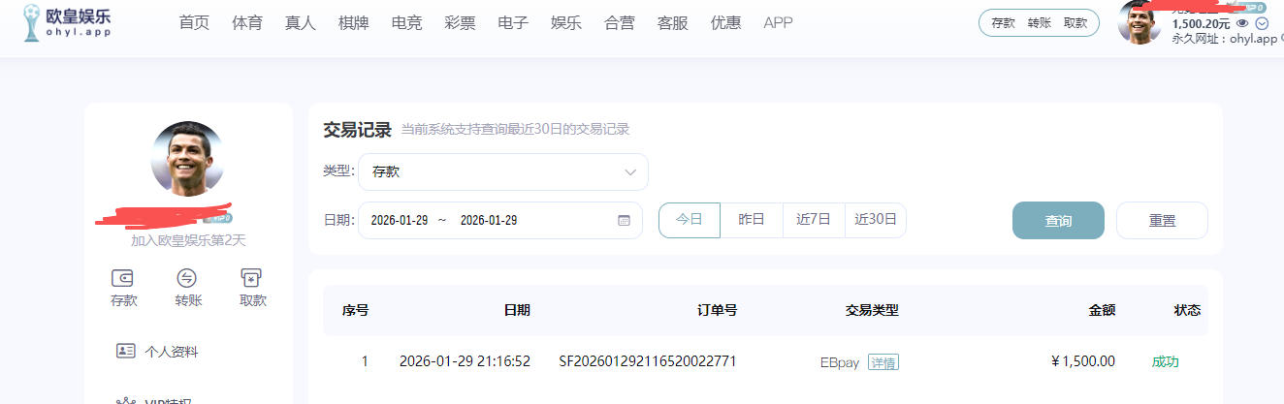Select the 昨日 date filter
Viewport: 1284px width, 404px height.
[752, 220]
